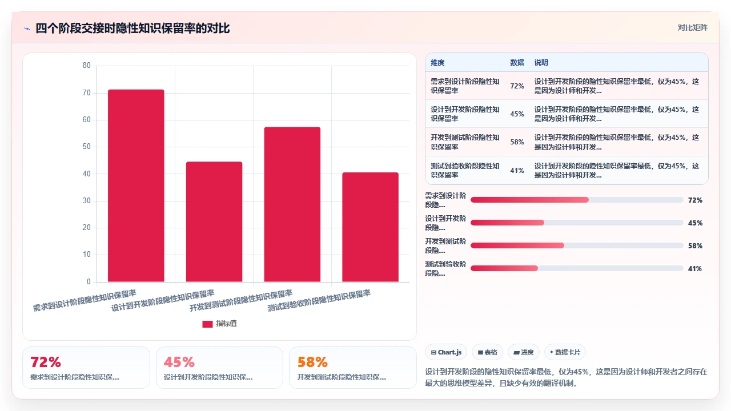The height and width of the screenshot is (411, 731).
Task: Click the Chart.js tag icon
Action: (434, 353)
